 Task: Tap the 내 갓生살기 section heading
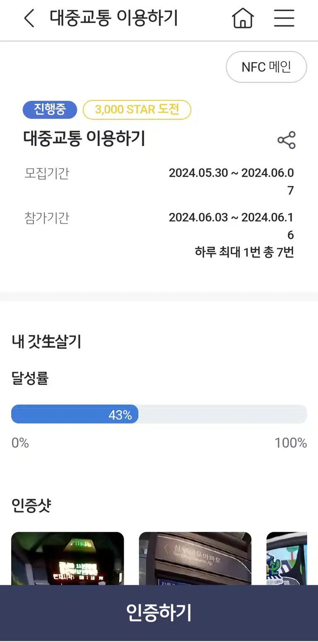pos(46,342)
